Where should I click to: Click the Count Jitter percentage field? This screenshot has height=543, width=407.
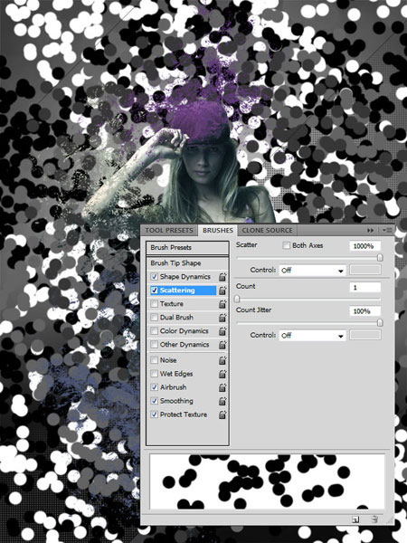pyautogui.click(x=365, y=311)
